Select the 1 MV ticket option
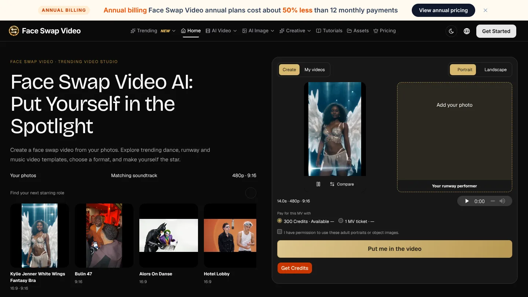The height and width of the screenshot is (297, 528). point(341,221)
